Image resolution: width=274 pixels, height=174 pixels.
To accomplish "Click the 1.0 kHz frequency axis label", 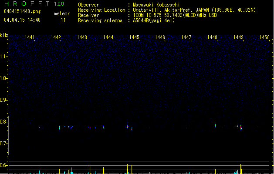I will click(3, 78).
